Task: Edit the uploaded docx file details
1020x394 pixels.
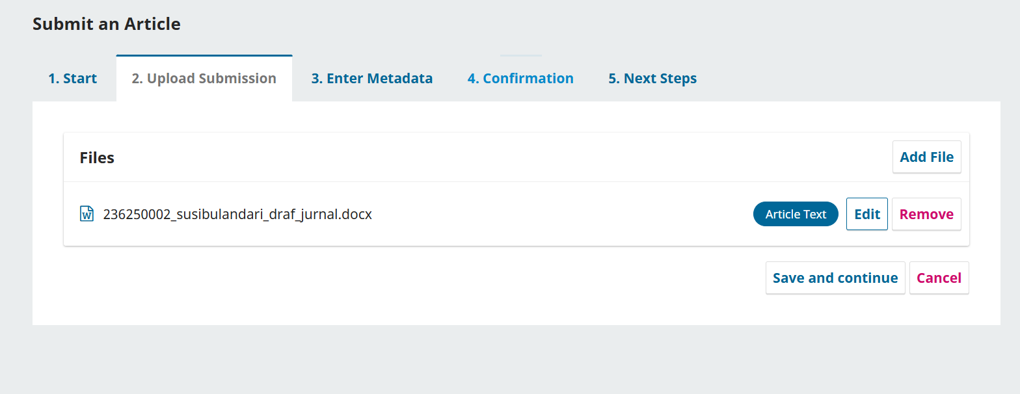Action: pyautogui.click(x=866, y=214)
